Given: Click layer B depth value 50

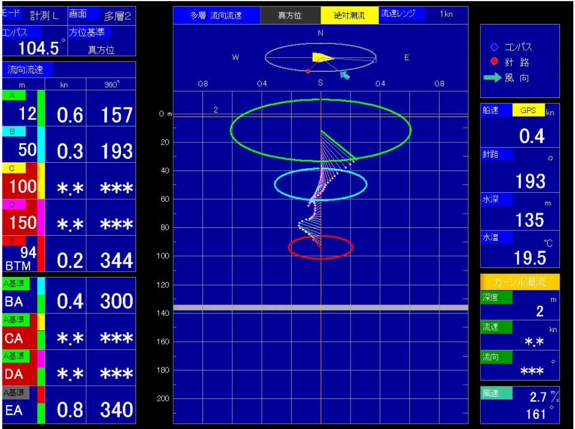Looking at the screenshot, I should (27, 150).
